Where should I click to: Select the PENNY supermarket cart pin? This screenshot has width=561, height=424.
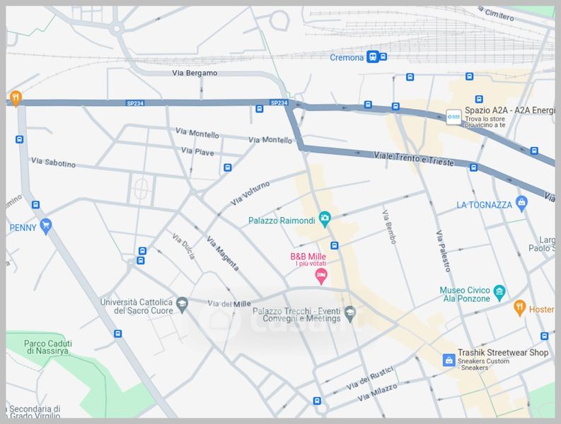[x=47, y=227]
